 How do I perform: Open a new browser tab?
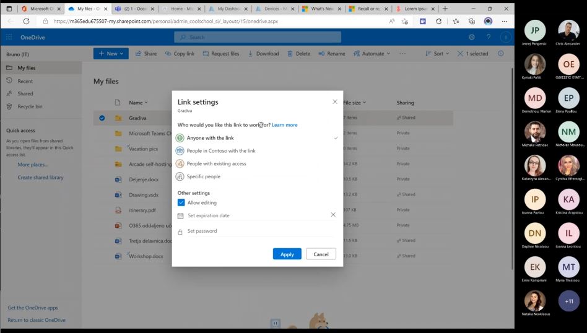445,9
